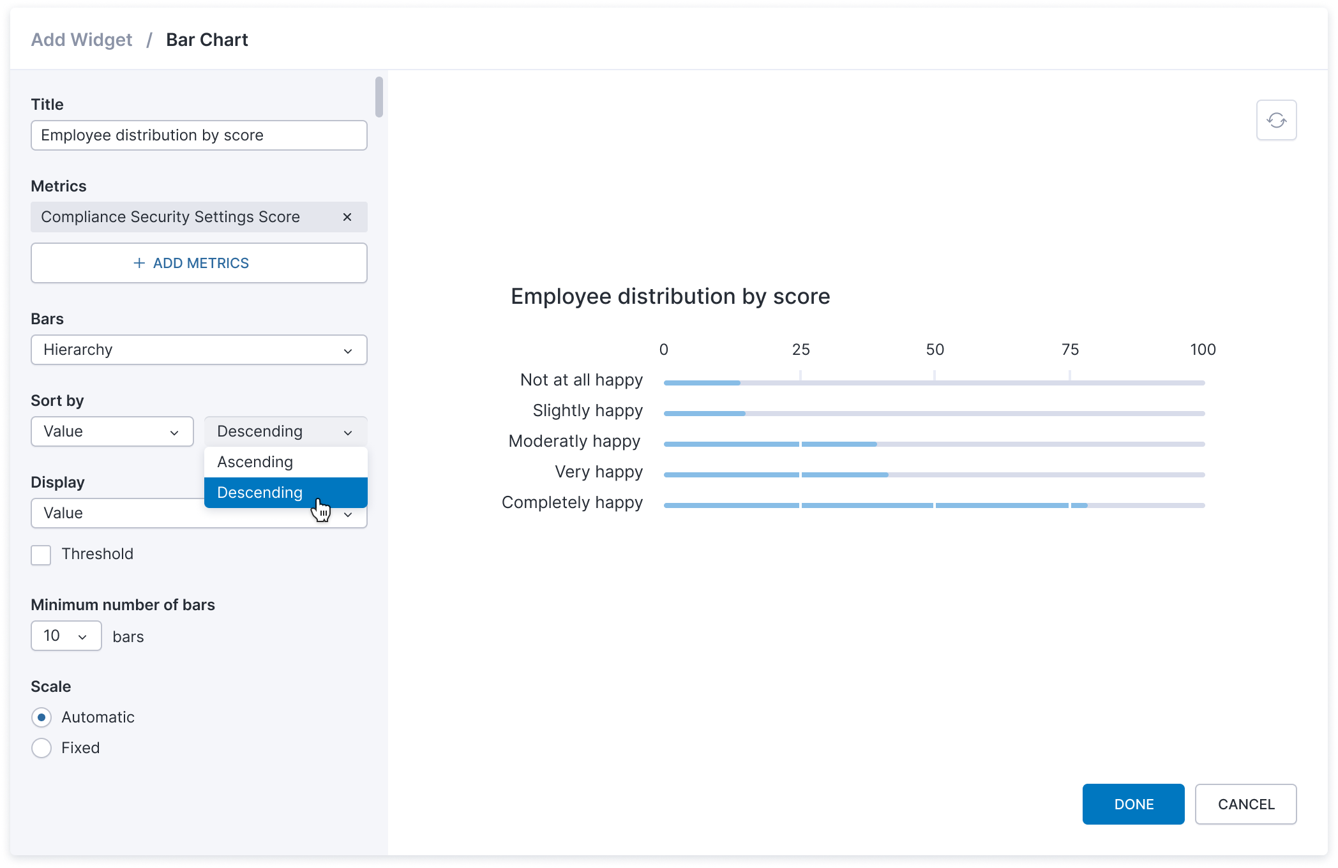Enable the Threshold checkbox
Image resolution: width=1338 pixels, height=868 pixels.
pyautogui.click(x=41, y=555)
